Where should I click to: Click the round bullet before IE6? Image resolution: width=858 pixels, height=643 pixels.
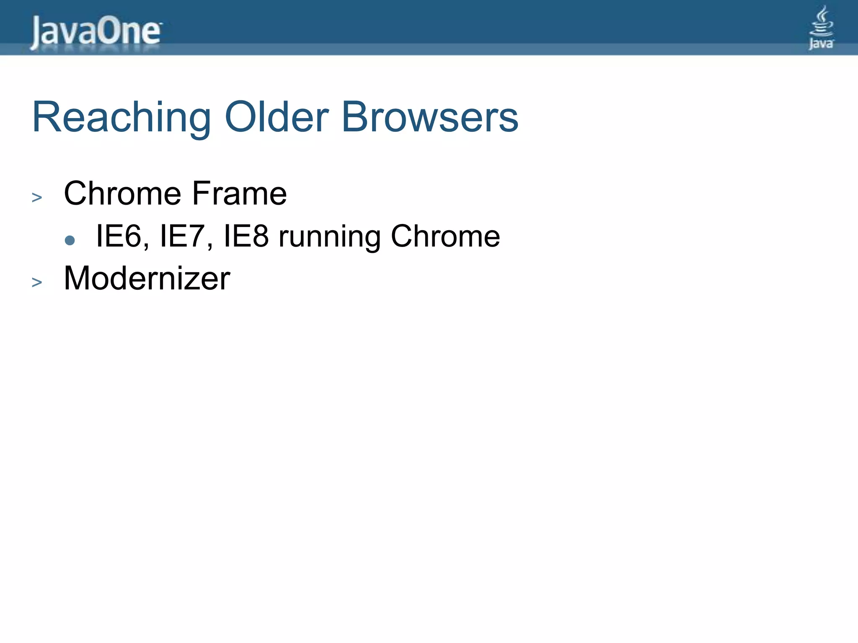click(70, 240)
